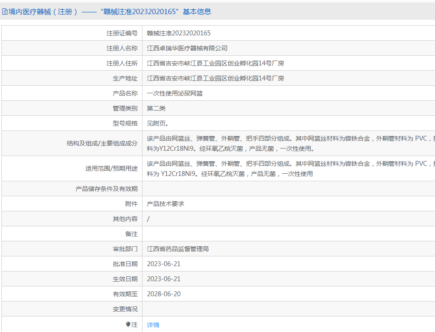Click the 管理类别 label
Image resolution: width=435 pixels, height=332 pixels.
coord(125,108)
